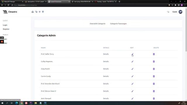Click the Categorie Admin heading
The image size is (187, 105).
[x=46, y=36]
